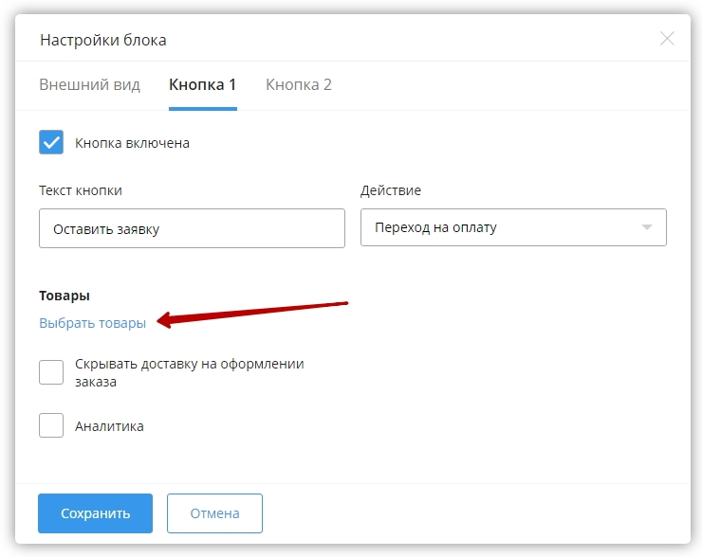Click the dropdown arrow in Действие field

pos(647,228)
